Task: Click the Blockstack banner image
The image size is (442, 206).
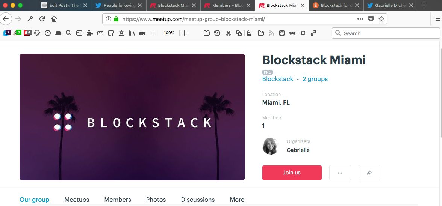Action: click(x=132, y=117)
